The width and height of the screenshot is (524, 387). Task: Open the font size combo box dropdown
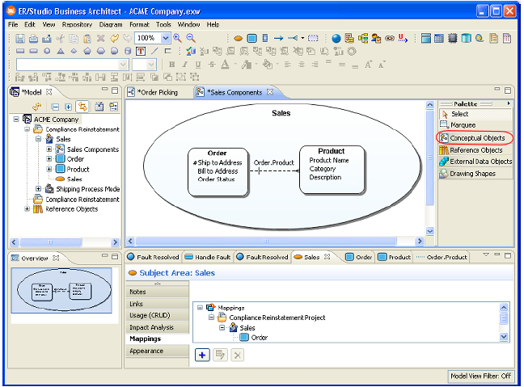pyautogui.click(x=151, y=65)
